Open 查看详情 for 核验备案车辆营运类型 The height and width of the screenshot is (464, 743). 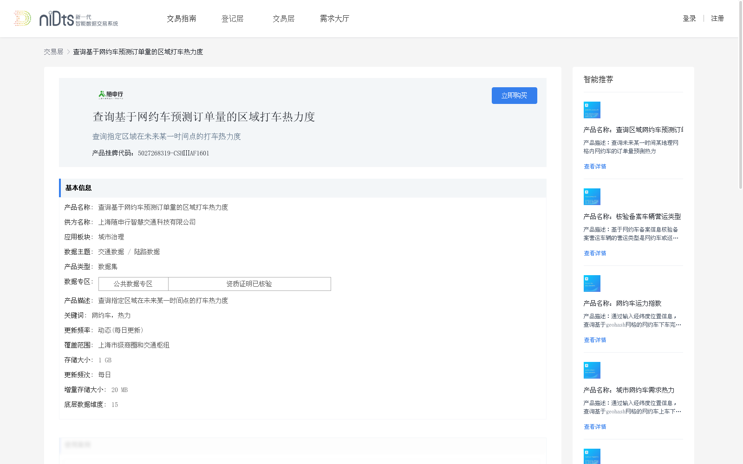pyautogui.click(x=595, y=253)
